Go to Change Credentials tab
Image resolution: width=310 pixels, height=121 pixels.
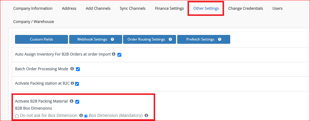246,9
